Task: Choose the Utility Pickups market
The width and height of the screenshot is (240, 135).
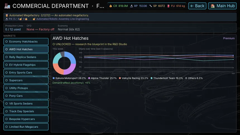Action: (26, 88)
